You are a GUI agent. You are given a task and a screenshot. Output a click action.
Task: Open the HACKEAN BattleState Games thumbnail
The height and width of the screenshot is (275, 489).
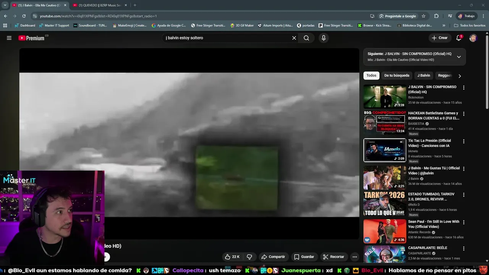pyautogui.click(x=385, y=123)
